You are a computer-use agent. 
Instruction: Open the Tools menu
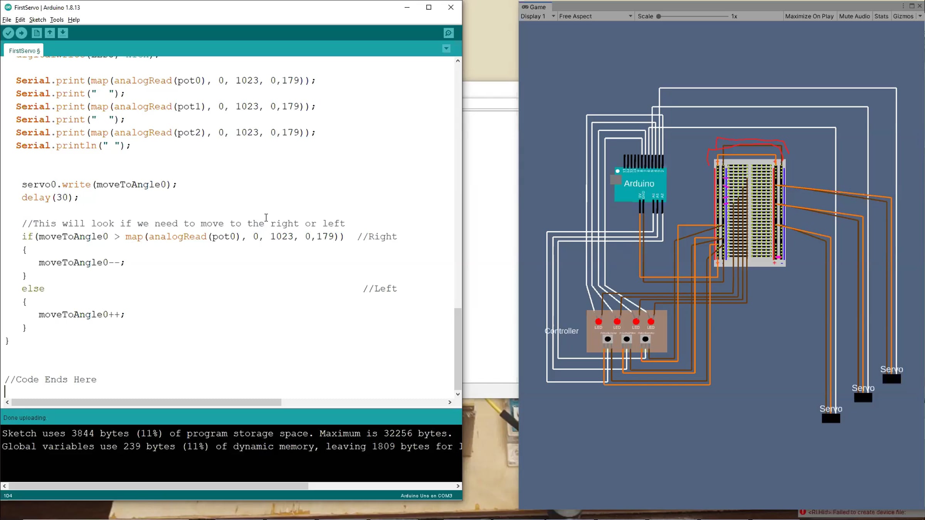pos(56,20)
